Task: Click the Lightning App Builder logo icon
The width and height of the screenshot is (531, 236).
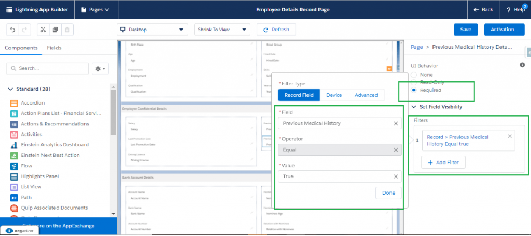Action: 9,9
